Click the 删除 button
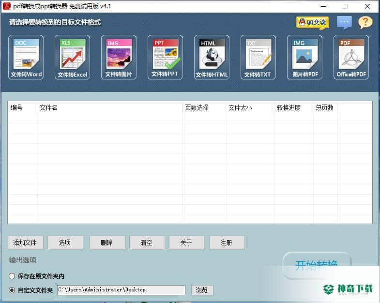 (107, 242)
